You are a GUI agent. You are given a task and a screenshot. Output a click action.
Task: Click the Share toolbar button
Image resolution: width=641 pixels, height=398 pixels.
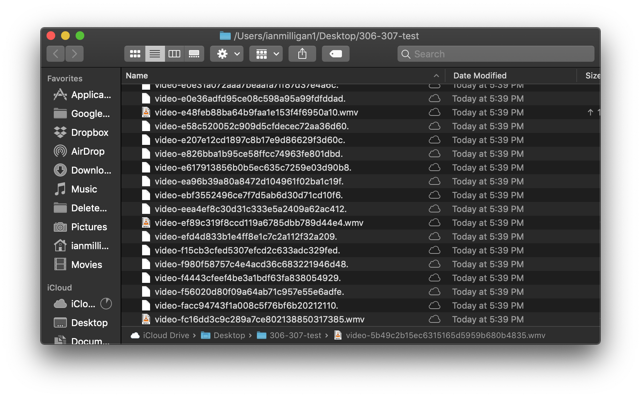point(302,54)
